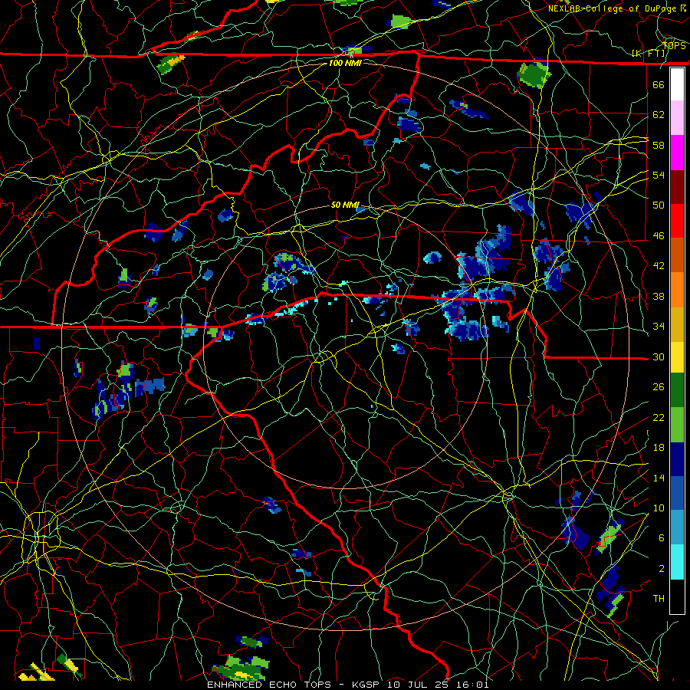
Task: Select the dark red (maroon) legend swatch
Action: 677,186
